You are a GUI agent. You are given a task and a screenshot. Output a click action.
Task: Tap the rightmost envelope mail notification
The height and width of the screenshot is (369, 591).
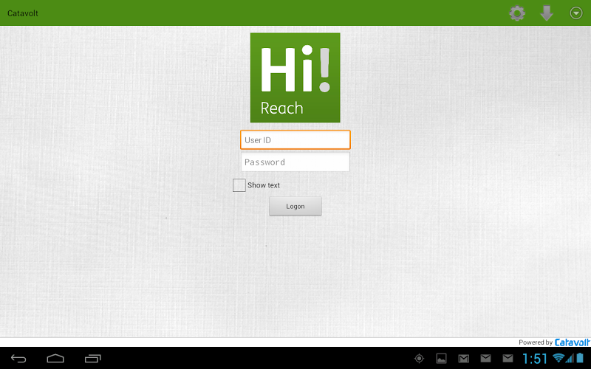pyautogui.click(x=508, y=359)
